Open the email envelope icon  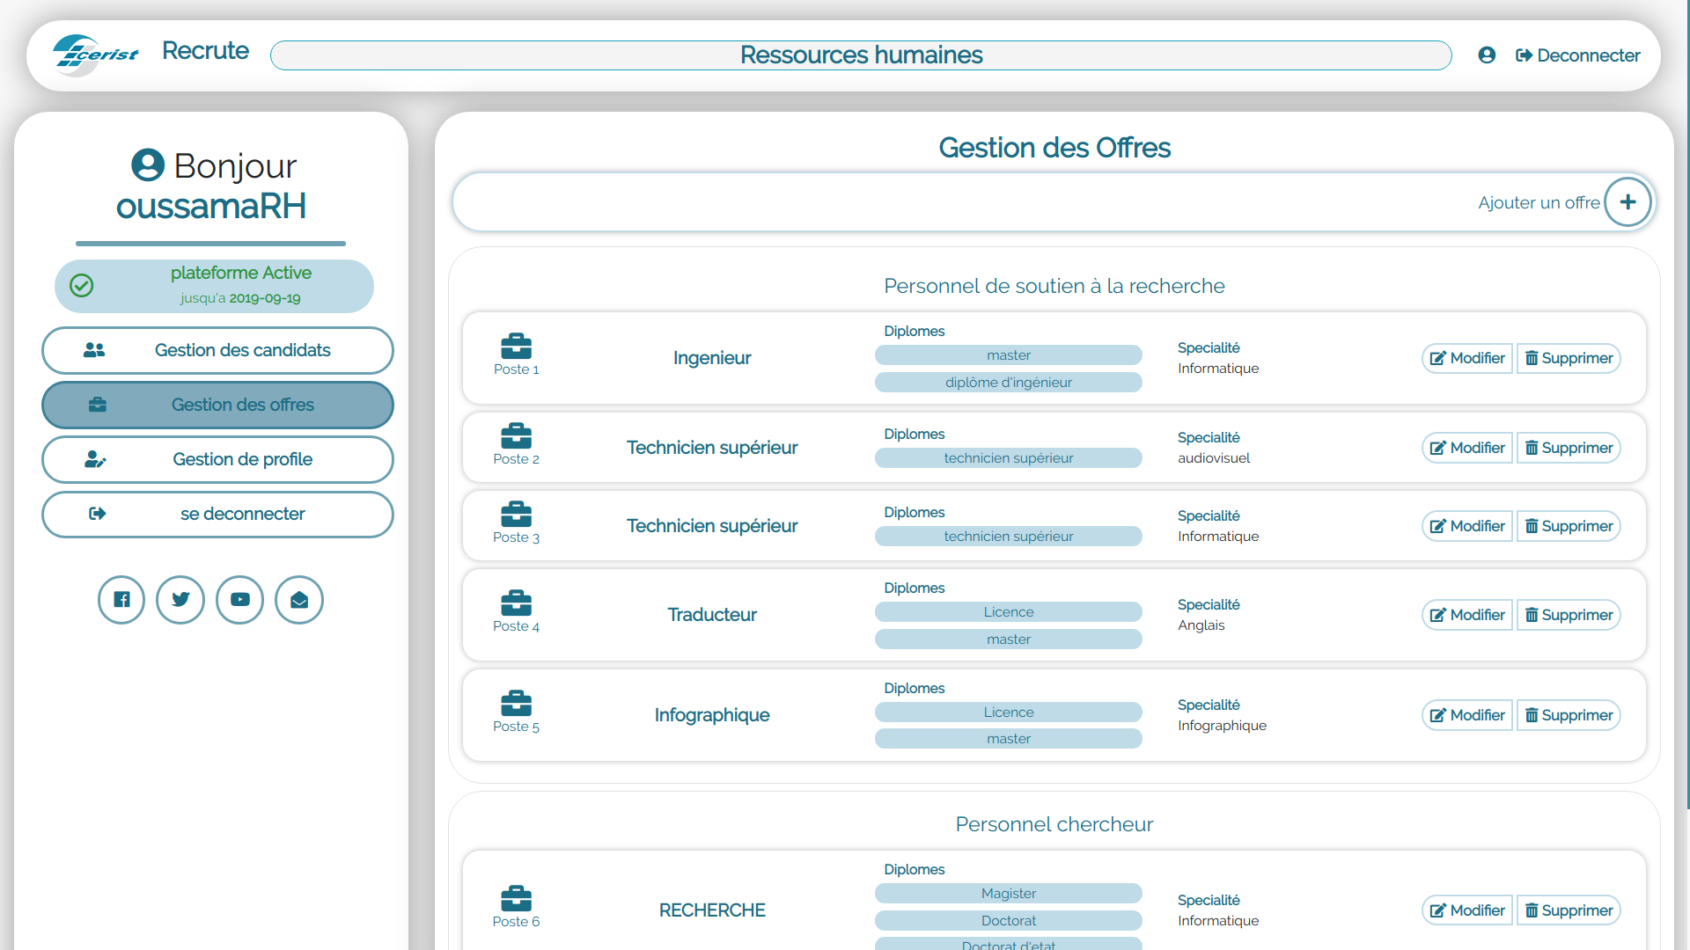(x=299, y=600)
